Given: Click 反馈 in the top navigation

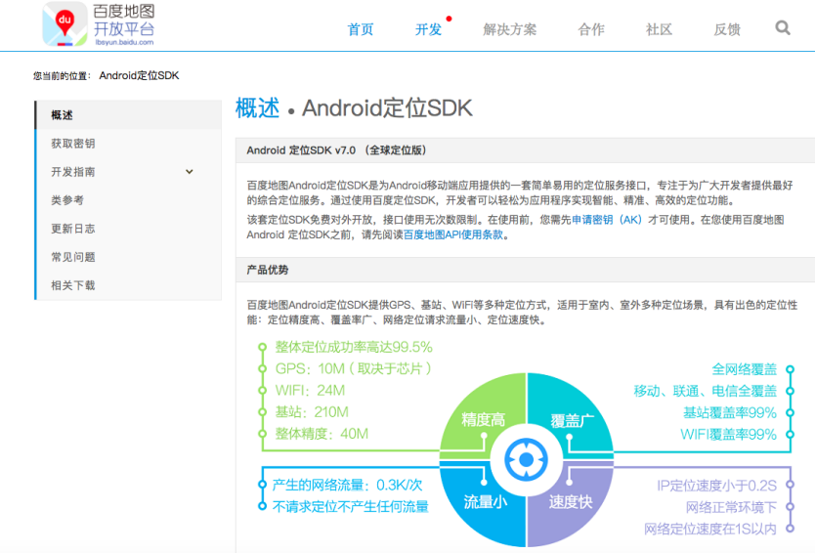Looking at the screenshot, I should pyautogui.click(x=727, y=29).
